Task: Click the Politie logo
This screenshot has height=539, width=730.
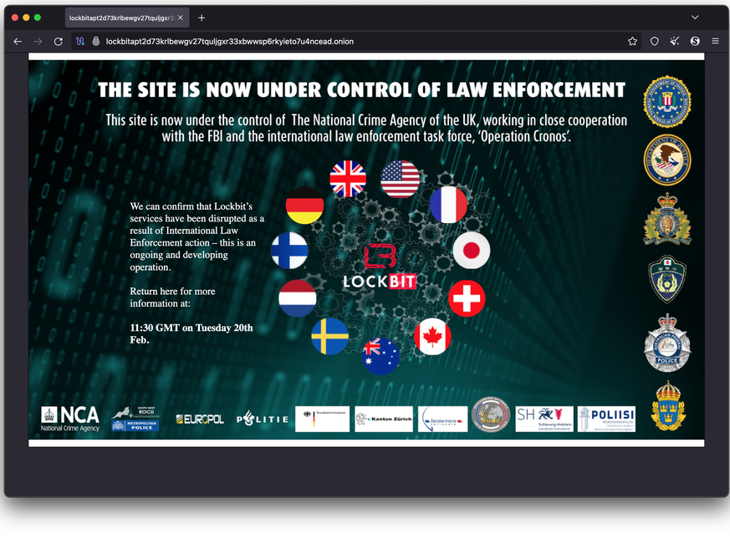Action: pyautogui.click(x=263, y=419)
